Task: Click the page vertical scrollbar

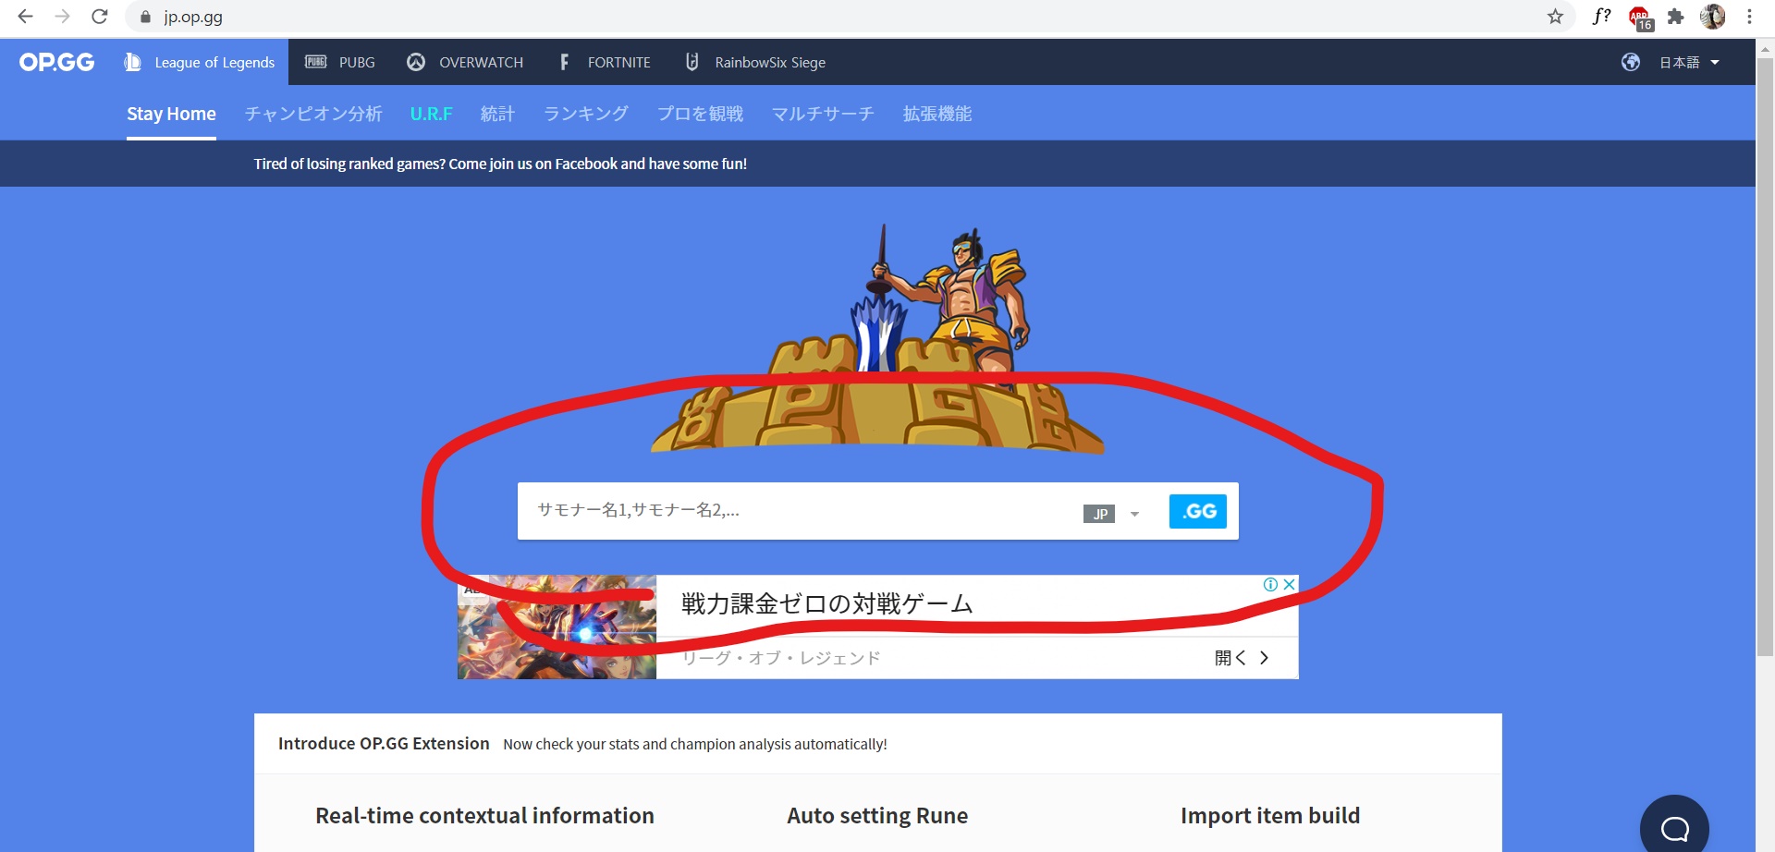Action: [x=1765, y=356]
